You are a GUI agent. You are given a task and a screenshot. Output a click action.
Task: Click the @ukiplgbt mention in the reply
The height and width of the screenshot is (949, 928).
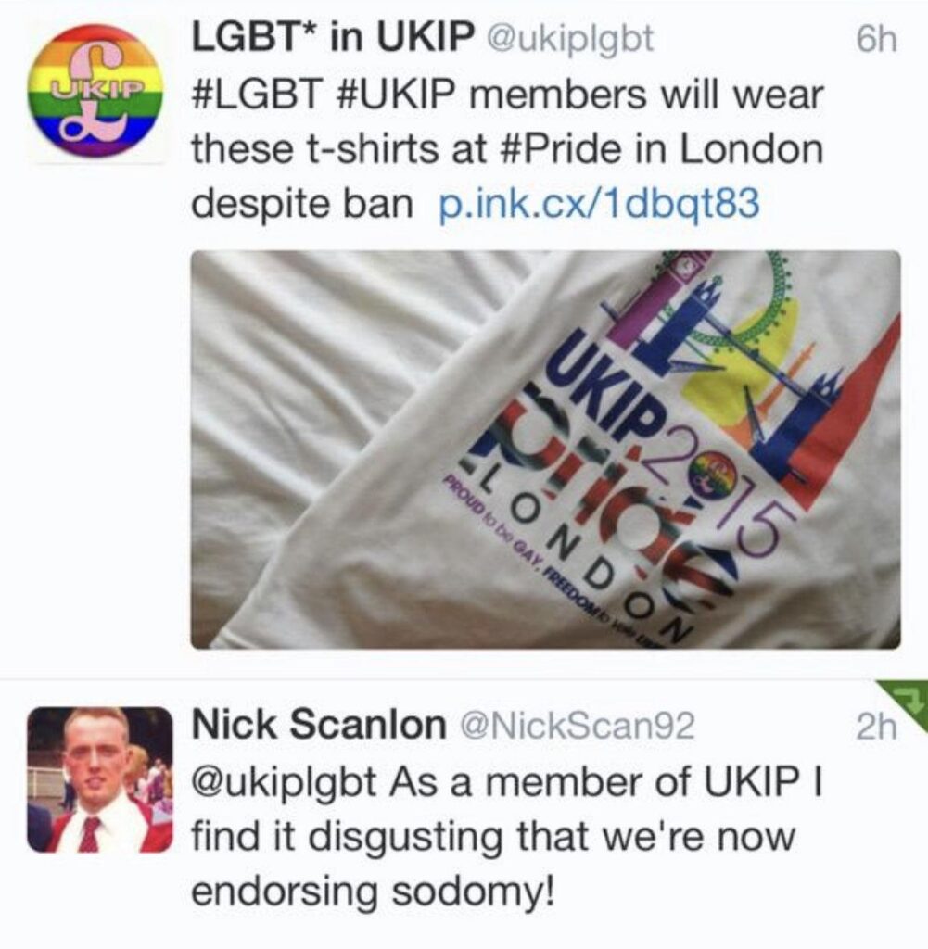(x=284, y=782)
